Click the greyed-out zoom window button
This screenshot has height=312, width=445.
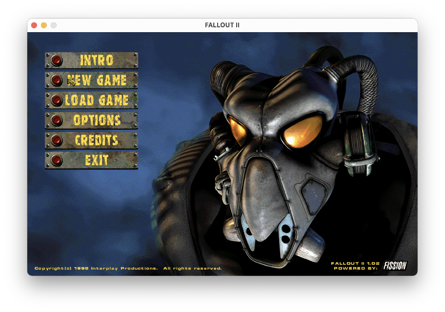[x=54, y=25]
